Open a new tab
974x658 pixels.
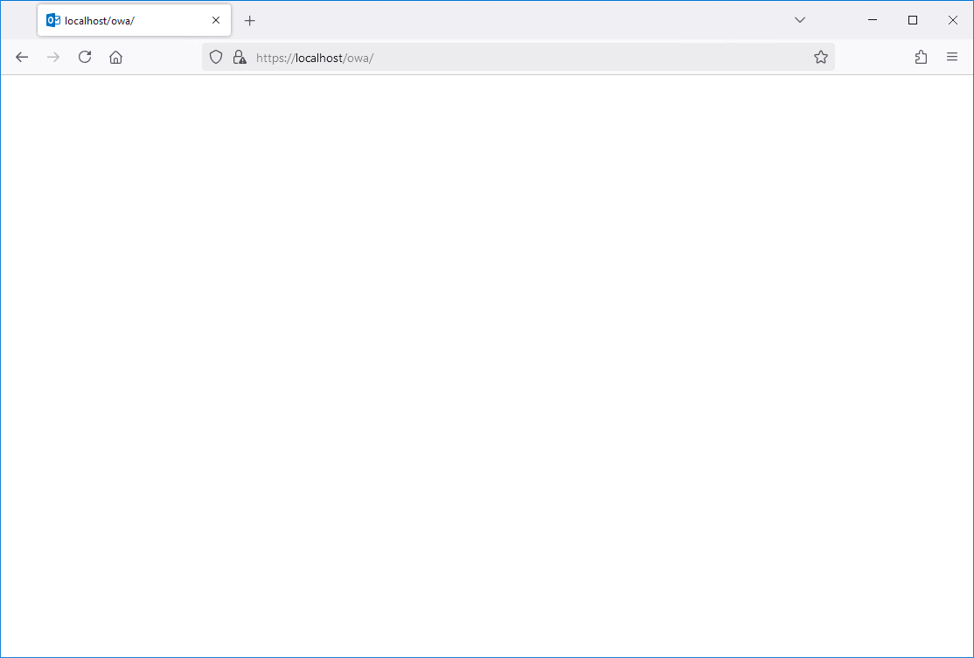[x=250, y=20]
